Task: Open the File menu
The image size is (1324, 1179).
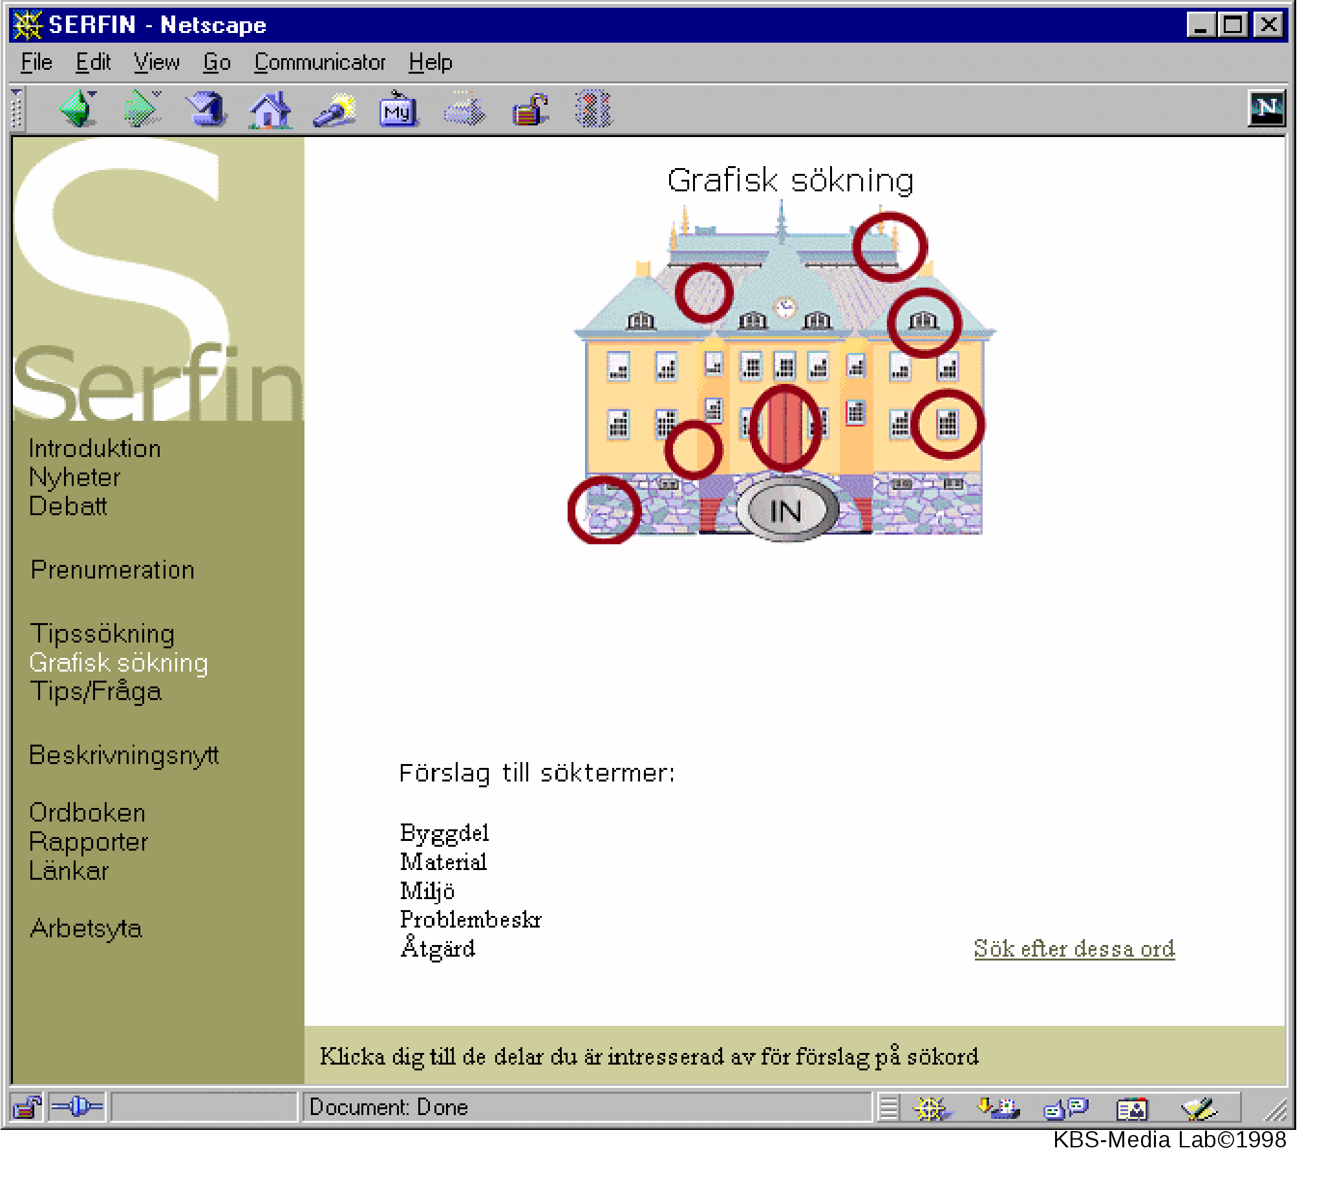Action: click(36, 62)
